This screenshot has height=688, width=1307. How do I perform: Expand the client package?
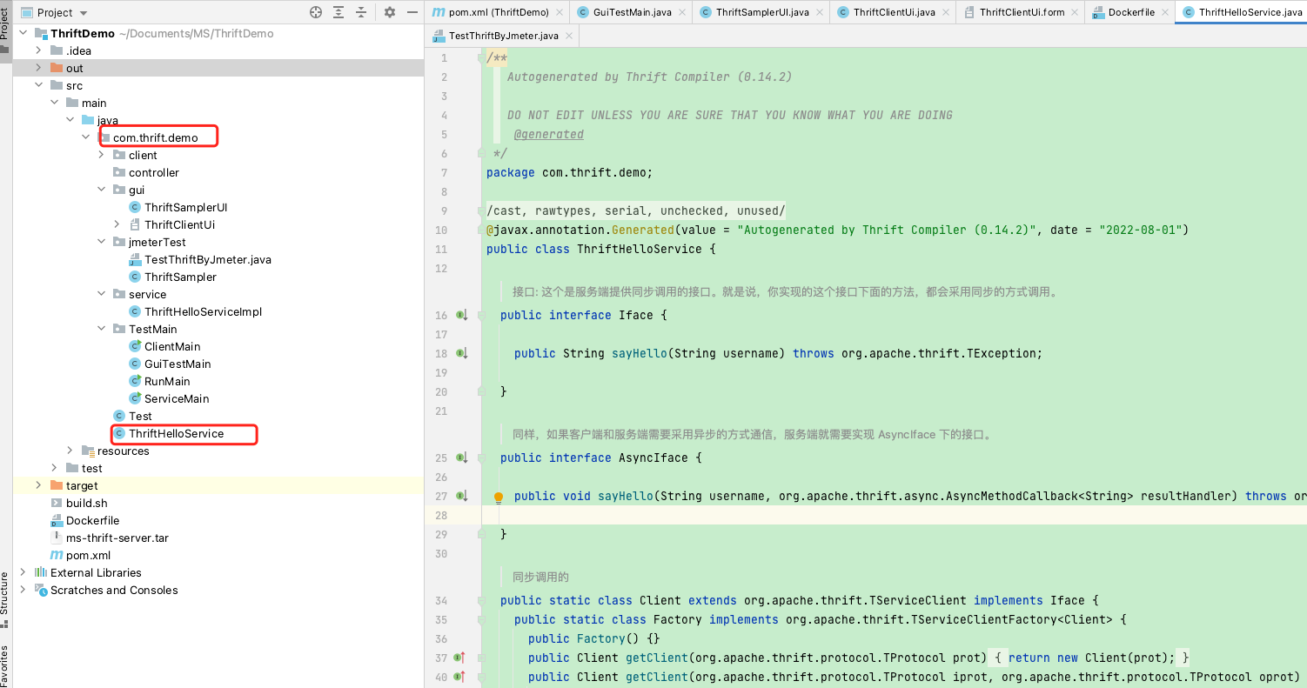pos(101,155)
